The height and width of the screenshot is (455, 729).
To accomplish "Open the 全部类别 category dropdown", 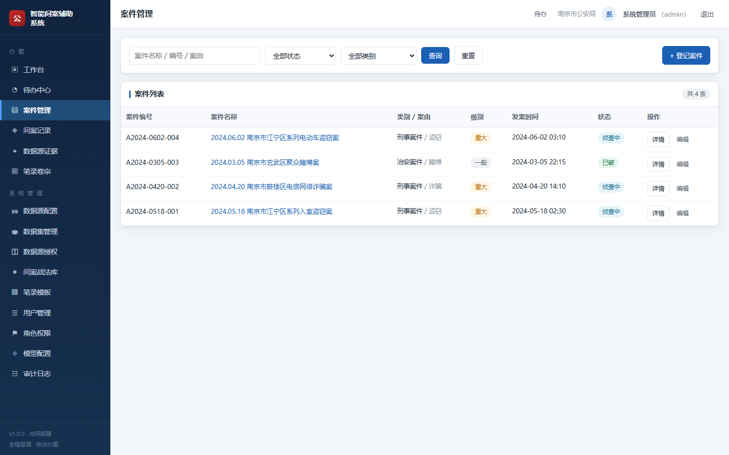I will (379, 56).
